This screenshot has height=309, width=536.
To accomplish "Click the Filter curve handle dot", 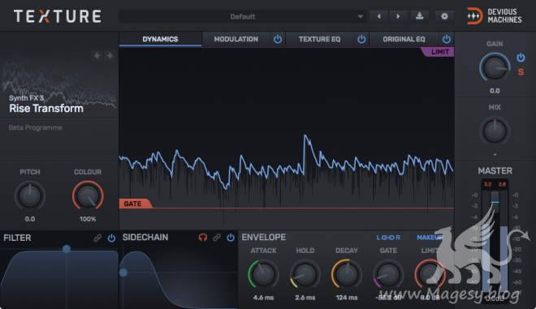I will tap(67, 249).
